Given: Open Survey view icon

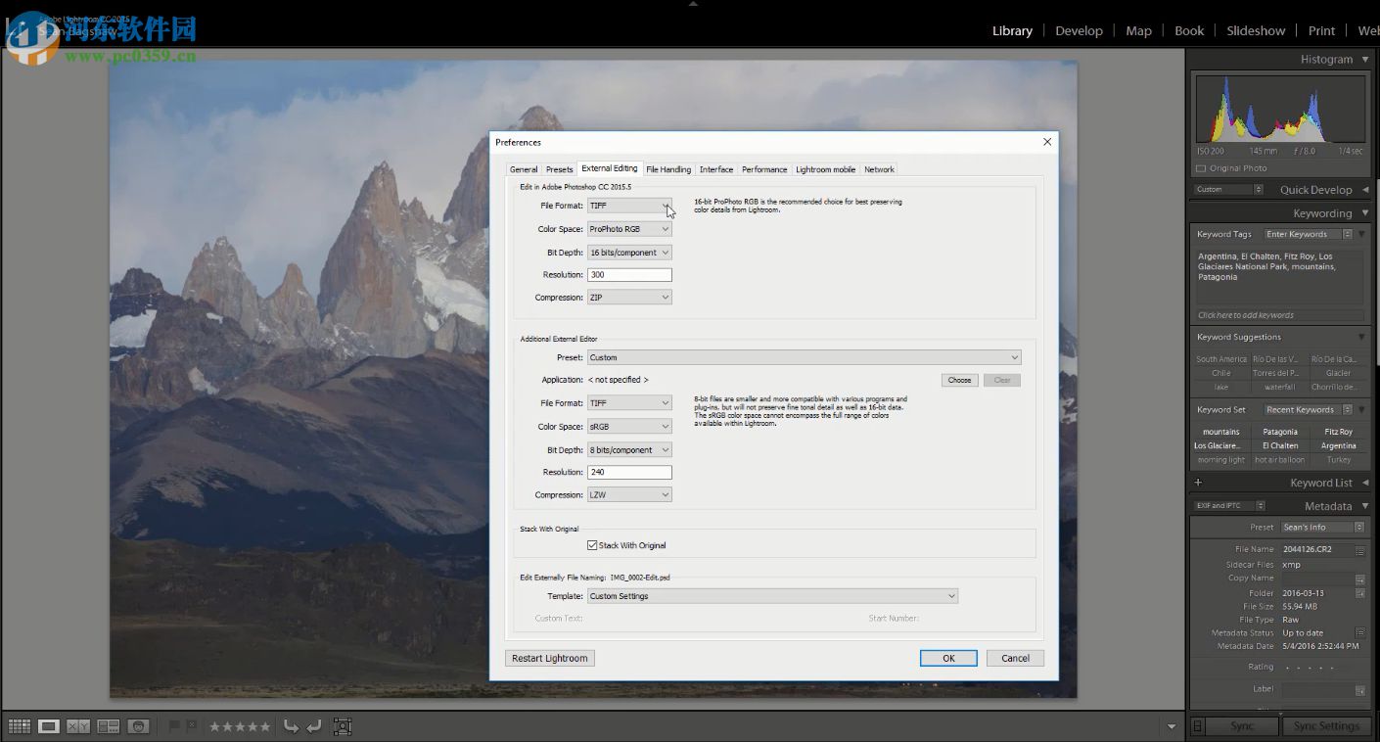Looking at the screenshot, I should [109, 726].
